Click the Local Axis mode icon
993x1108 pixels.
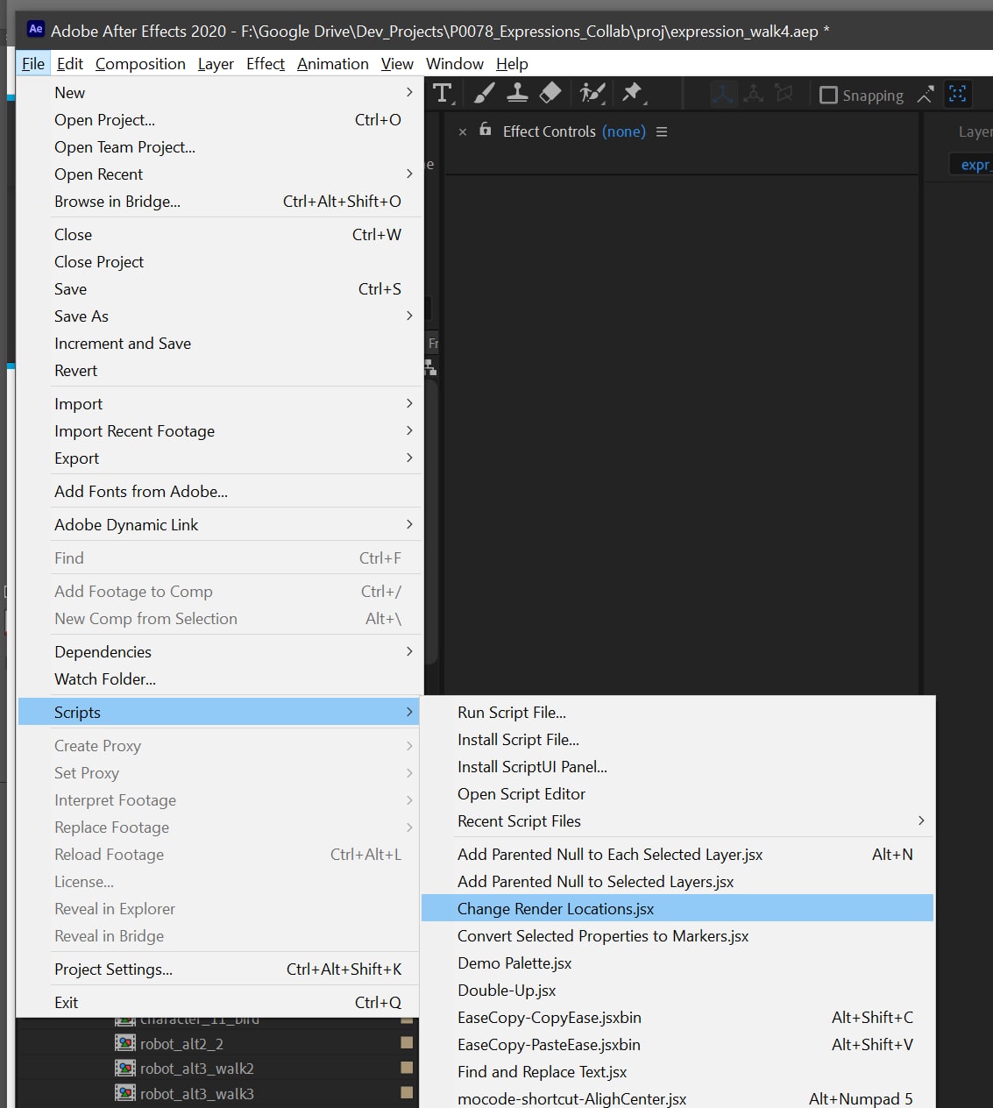(723, 94)
